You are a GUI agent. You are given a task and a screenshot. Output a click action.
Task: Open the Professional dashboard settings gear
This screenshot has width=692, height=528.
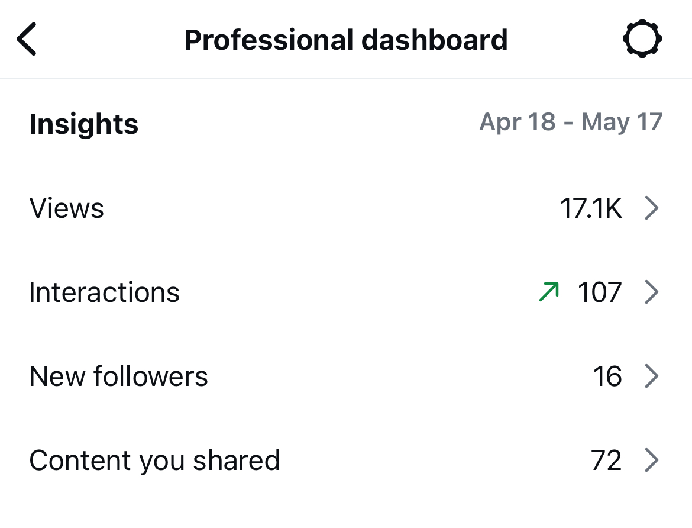pos(642,39)
